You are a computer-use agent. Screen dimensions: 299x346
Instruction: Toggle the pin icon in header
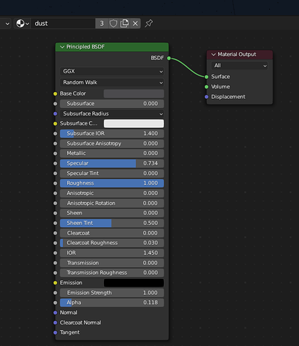(x=149, y=24)
